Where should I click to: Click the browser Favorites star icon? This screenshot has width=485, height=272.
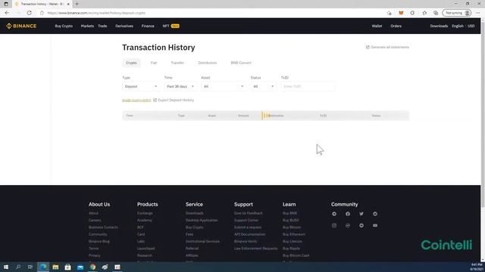(x=424, y=13)
